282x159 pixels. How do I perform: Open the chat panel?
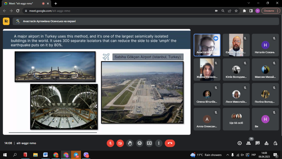tap(257, 143)
